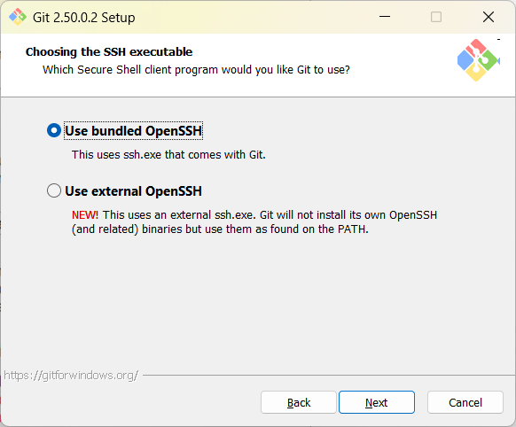Click the external ssh.exe description text
The image size is (516, 427).
pos(254,221)
